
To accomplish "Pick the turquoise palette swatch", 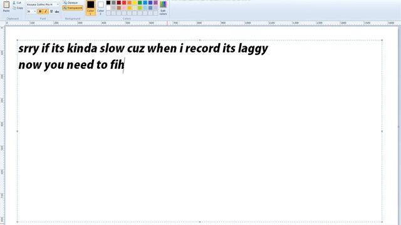I will tap(145, 2).
